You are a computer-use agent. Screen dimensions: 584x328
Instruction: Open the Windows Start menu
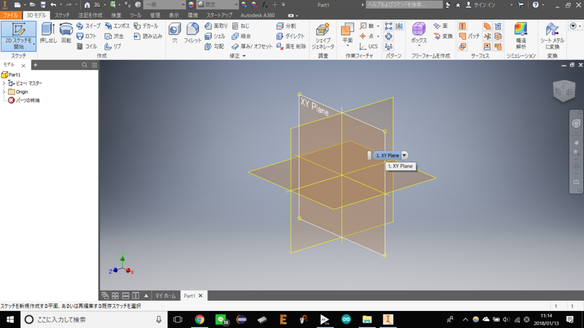(x=10, y=319)
